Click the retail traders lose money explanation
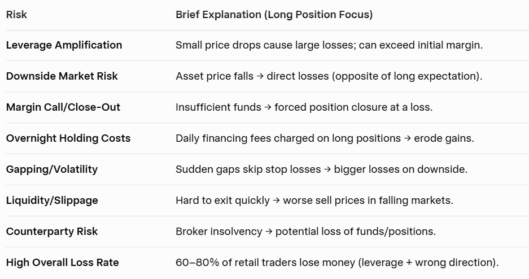 point(337,263)
